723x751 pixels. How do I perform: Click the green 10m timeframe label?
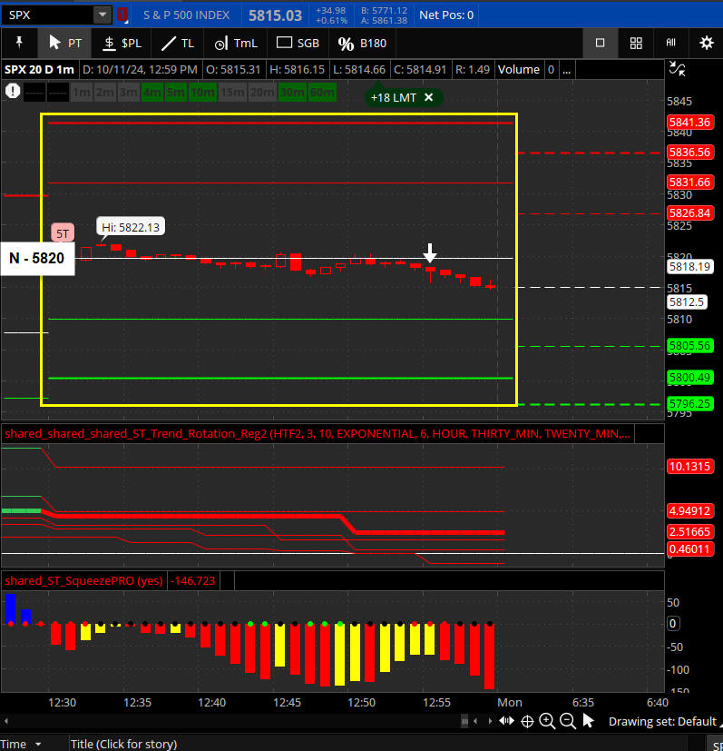coord(203,93)
